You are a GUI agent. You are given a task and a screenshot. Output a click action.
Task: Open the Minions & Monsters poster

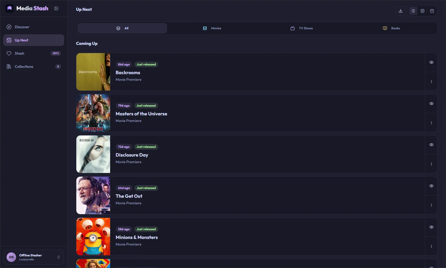[x=93, y=237]
